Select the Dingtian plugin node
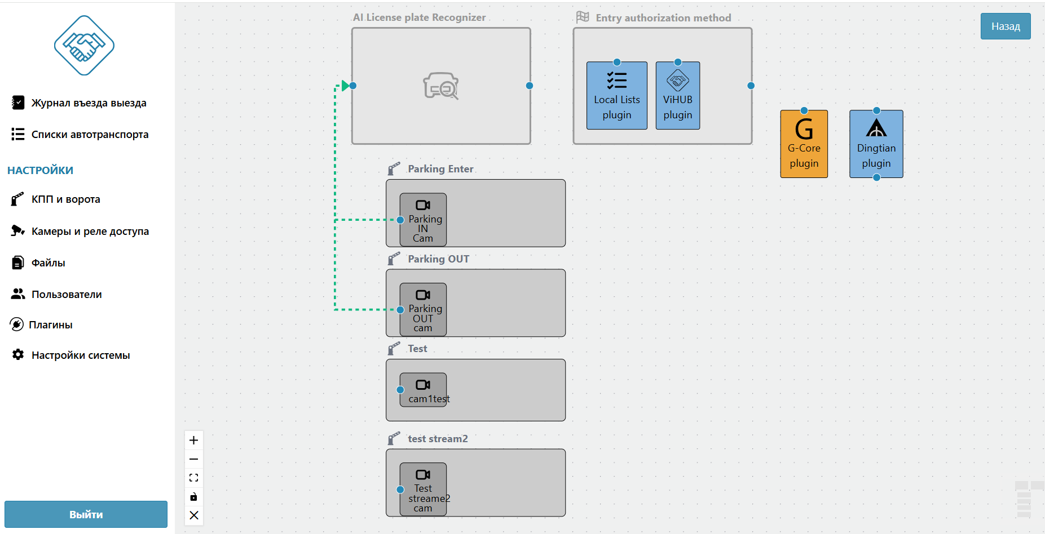Viewport: 1045px width, 534px height. pos(876,144)
